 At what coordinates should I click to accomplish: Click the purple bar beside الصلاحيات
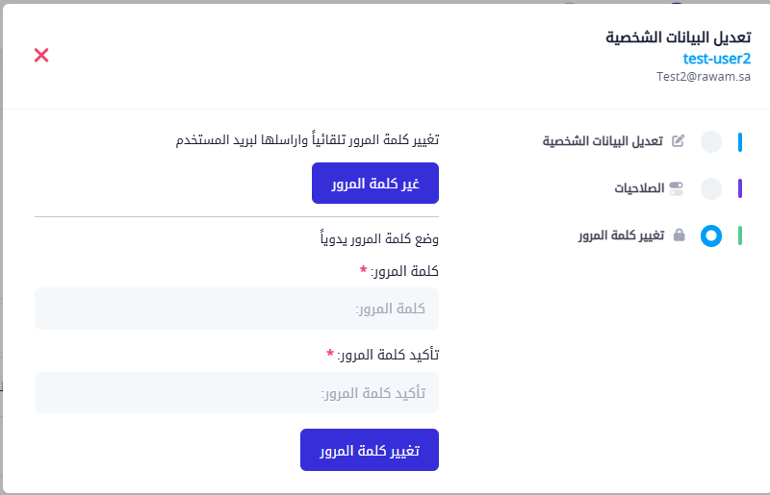click(739, 188)
